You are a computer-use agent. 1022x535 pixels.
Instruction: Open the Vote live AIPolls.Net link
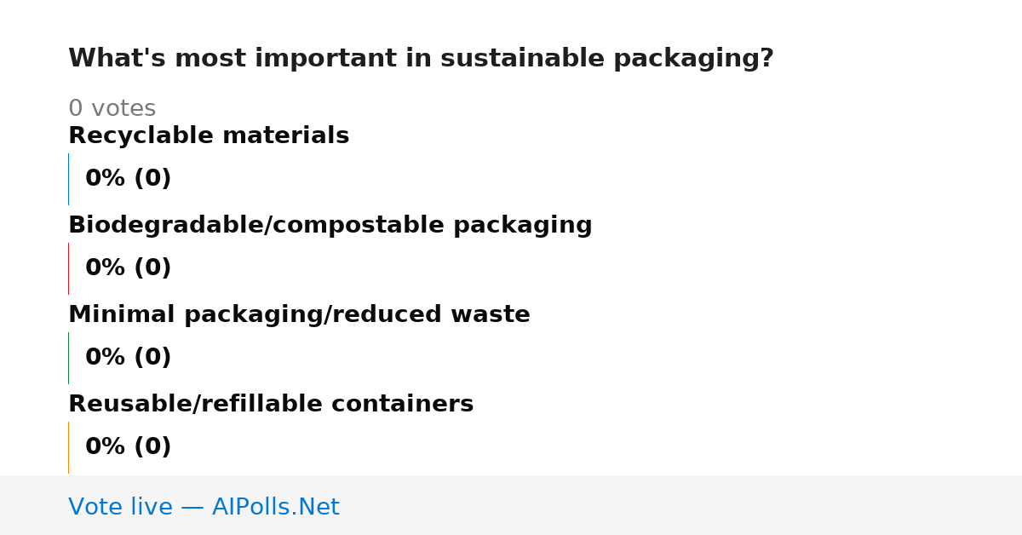pos(204,508)
